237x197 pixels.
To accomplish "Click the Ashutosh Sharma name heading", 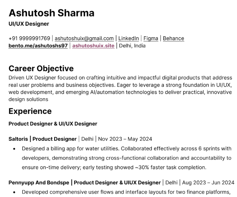I will 52,13.
